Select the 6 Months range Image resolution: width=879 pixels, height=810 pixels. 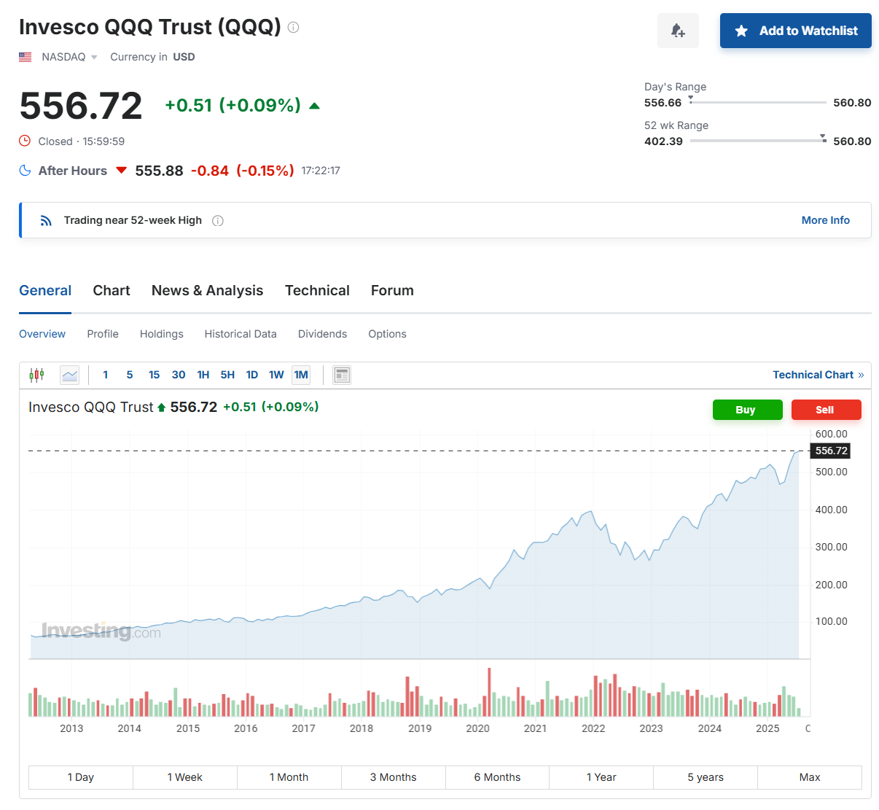[x=498, y=777]
